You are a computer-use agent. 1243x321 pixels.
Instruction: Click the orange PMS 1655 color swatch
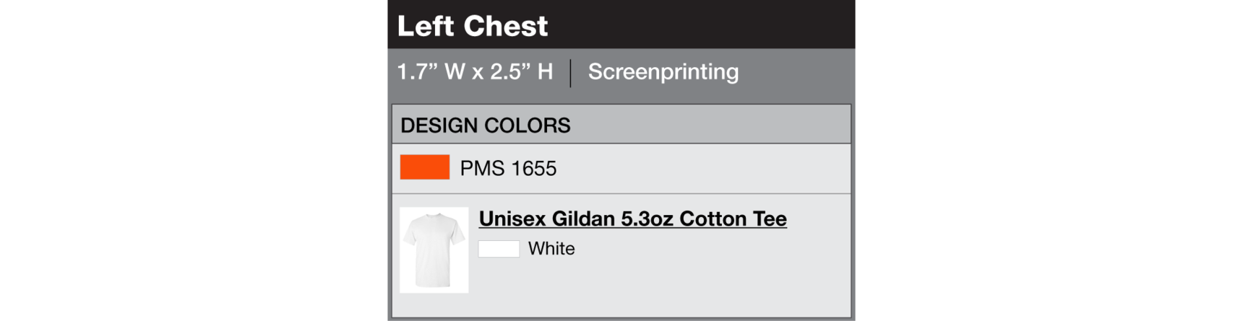coord(425,167)
